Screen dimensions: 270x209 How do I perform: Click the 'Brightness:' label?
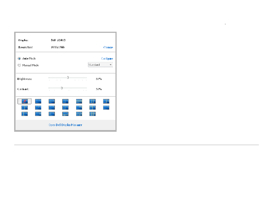coord(24,79)
